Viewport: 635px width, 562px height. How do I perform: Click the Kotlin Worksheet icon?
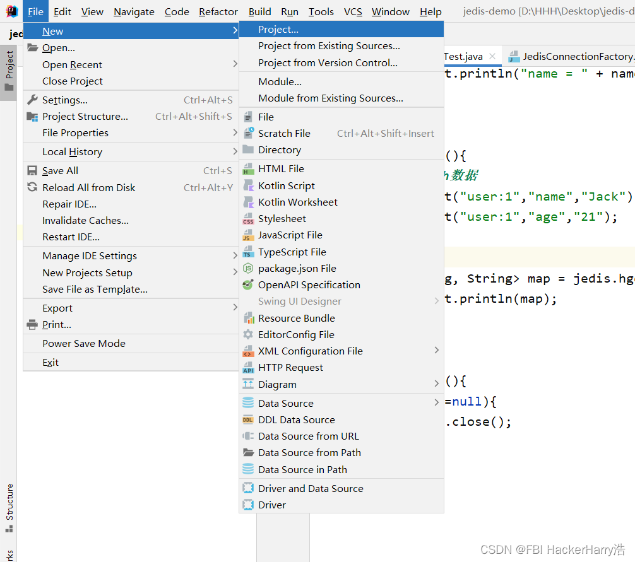[248, 202]
